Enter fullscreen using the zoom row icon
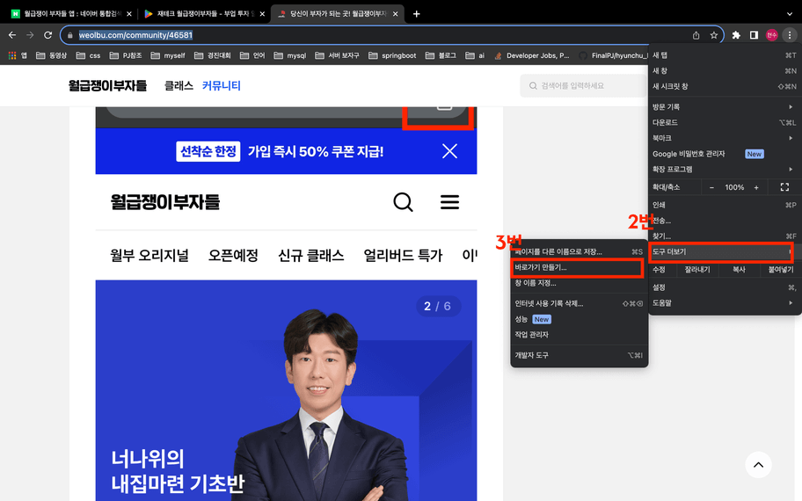This screenshot has height=501, width=802. coord(784,187)
